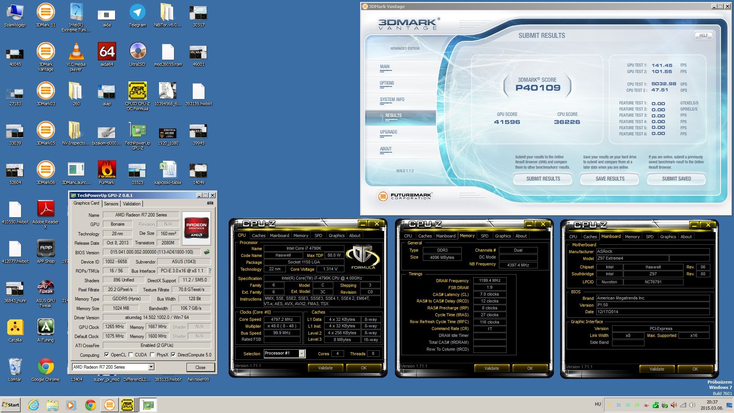Open the MAIN section in 3DMark Vantage
Screen dimensions: 734x413
pos(385,67)
